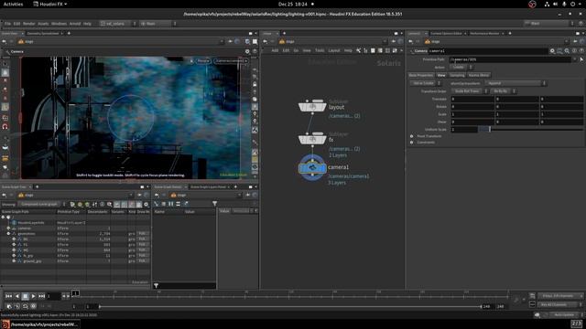Expand the cameras tree row
This screenshot has width=586, height=329.
coord(8,228)
